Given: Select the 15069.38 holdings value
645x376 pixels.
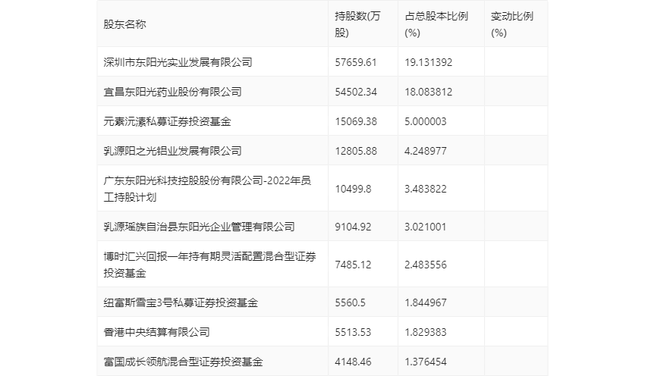Looking at the screenshot, I should point(356,121).
